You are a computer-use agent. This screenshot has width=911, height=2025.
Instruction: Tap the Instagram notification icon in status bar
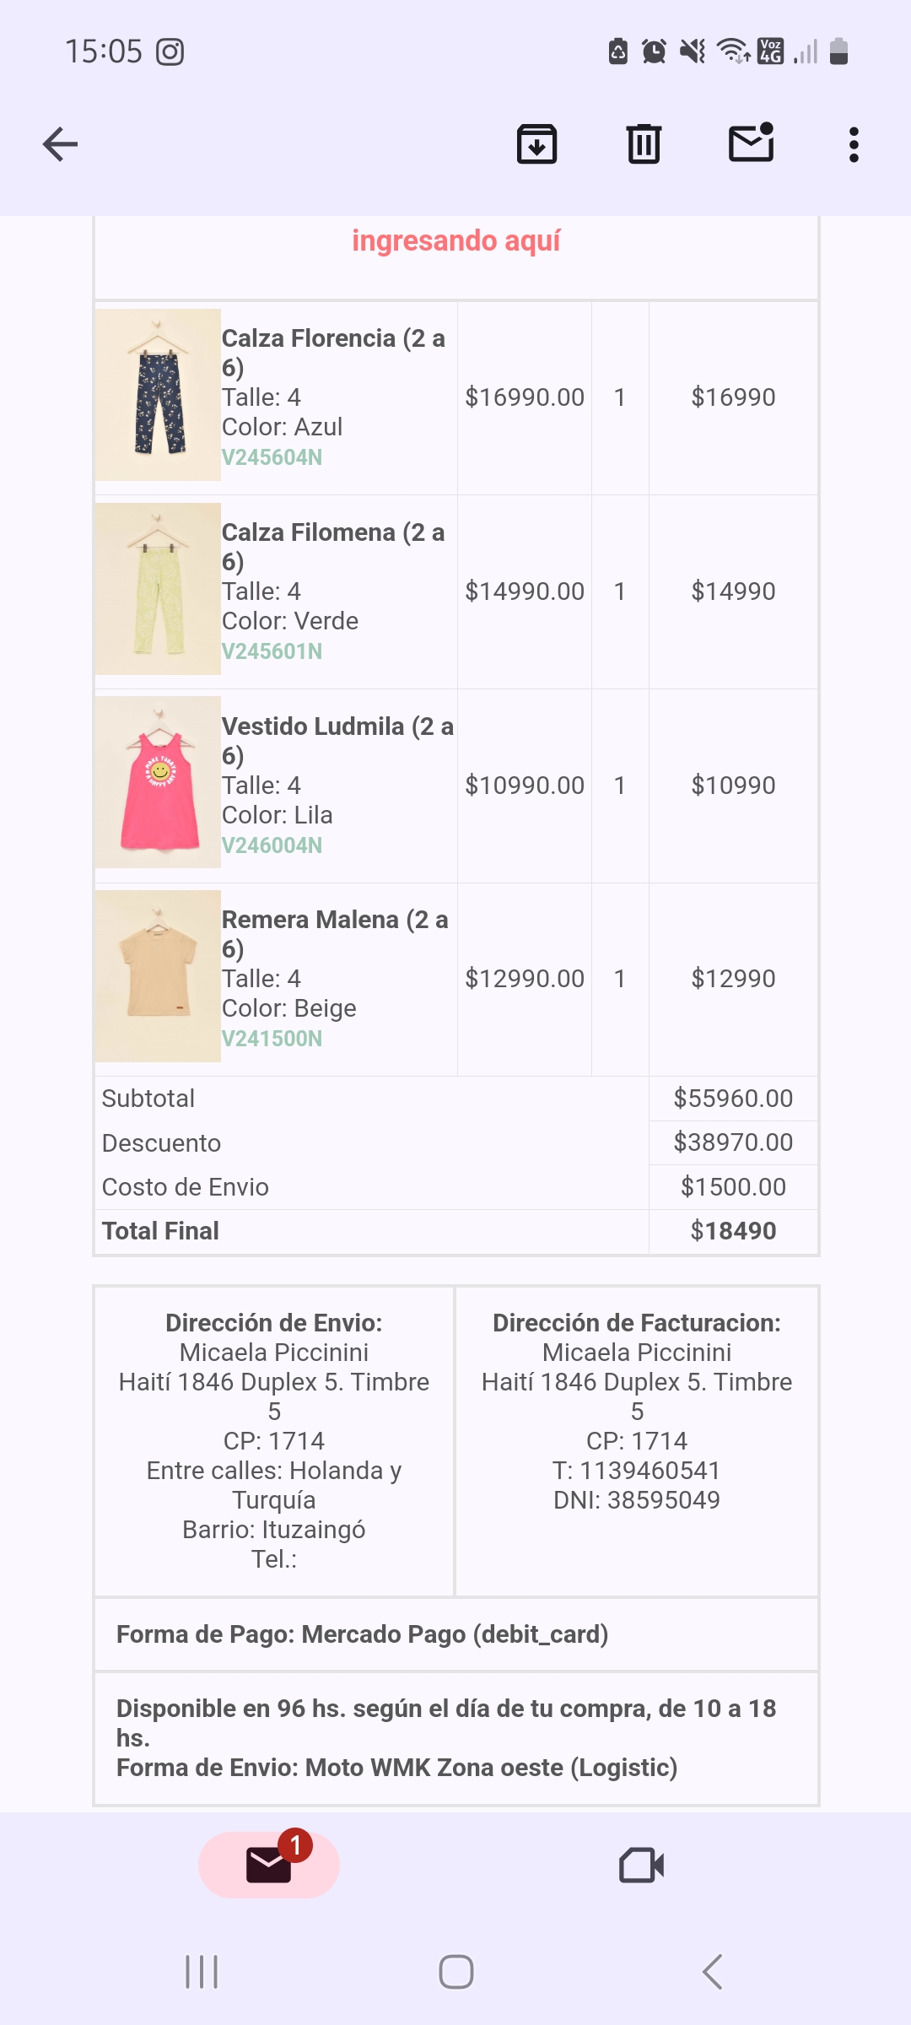[x=170, y=52]
